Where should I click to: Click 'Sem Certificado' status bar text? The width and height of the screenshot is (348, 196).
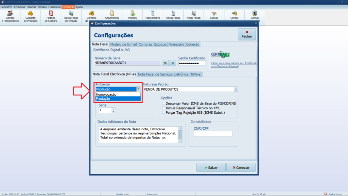coord(259,194)
